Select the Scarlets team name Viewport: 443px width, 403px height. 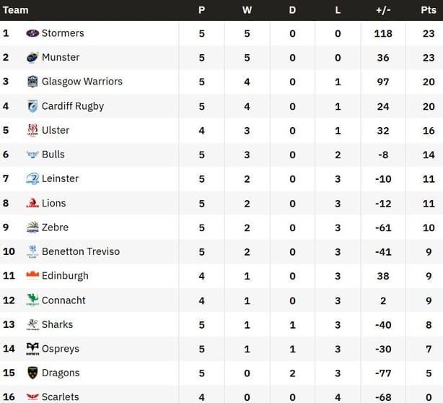[61, 396]
